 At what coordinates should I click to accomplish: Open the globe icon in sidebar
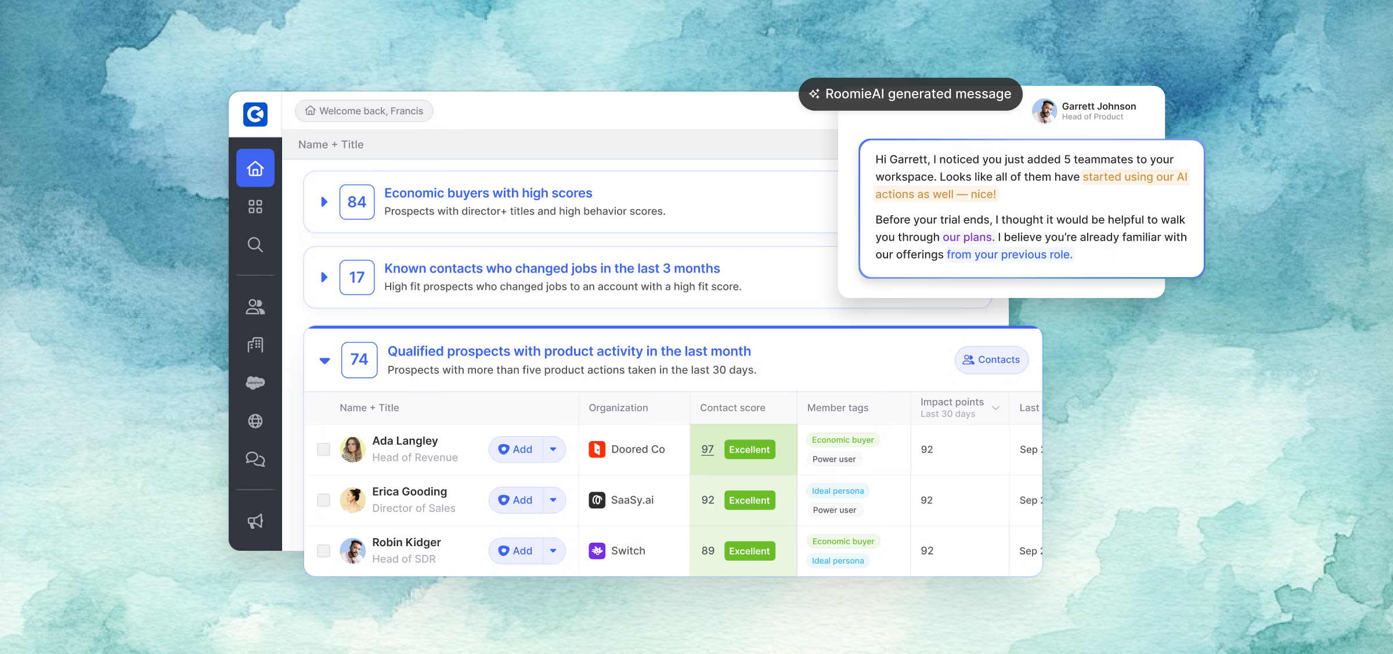(x=255, y=421)
